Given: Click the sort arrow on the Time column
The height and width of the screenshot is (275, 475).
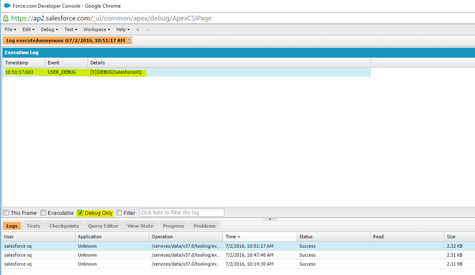Looking at the screenshot, I should [238, 236].
